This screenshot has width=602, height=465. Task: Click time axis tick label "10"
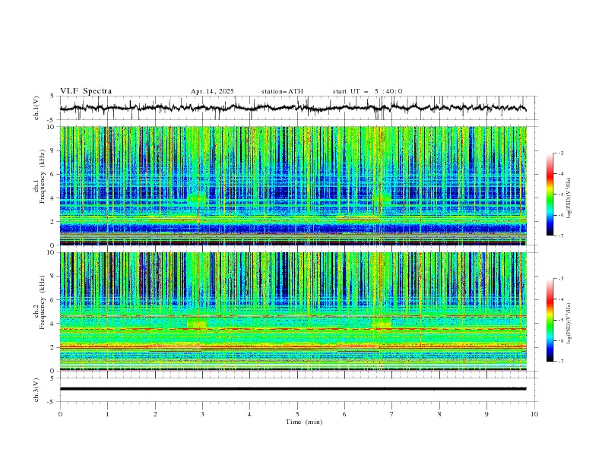[x=534, y=414]
